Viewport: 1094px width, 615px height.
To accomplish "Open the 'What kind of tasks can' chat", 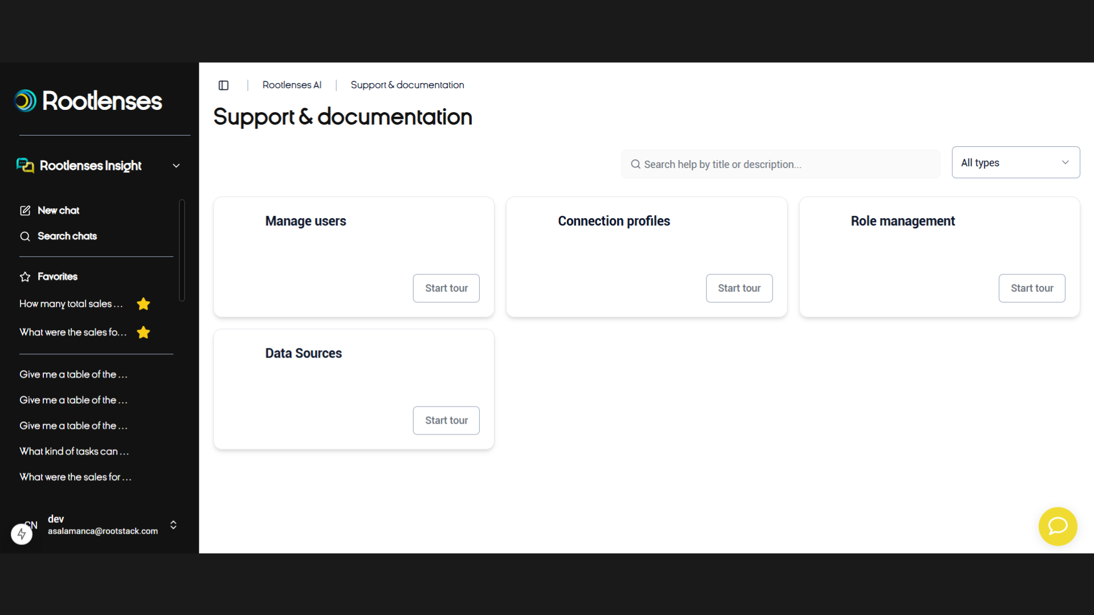I will tap(74, 452).
